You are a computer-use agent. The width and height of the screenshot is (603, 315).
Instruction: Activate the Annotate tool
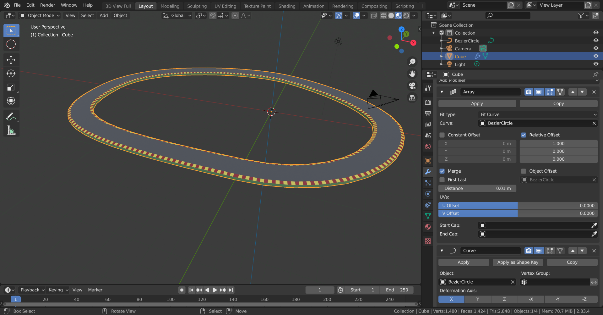[11, 117]
